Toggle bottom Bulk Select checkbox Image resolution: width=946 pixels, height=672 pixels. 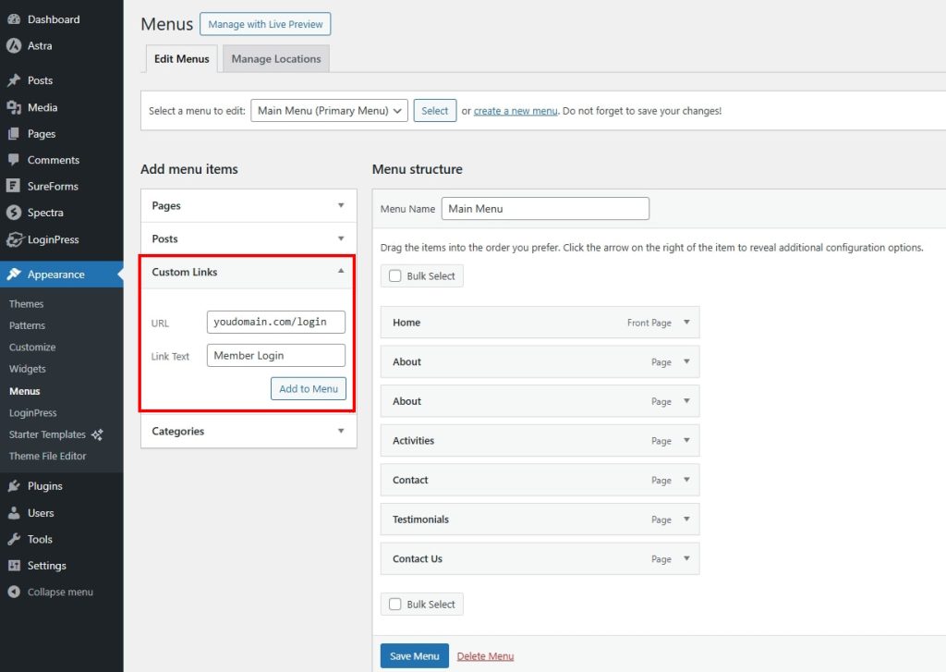[x=395, y=605]
